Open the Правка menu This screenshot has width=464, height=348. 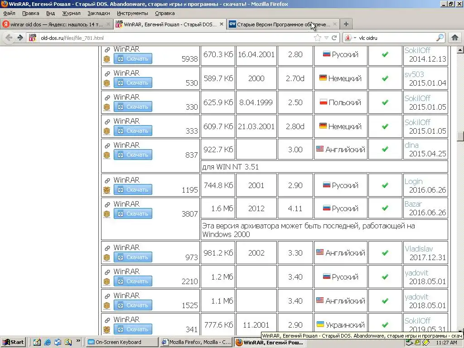(30, 13)
